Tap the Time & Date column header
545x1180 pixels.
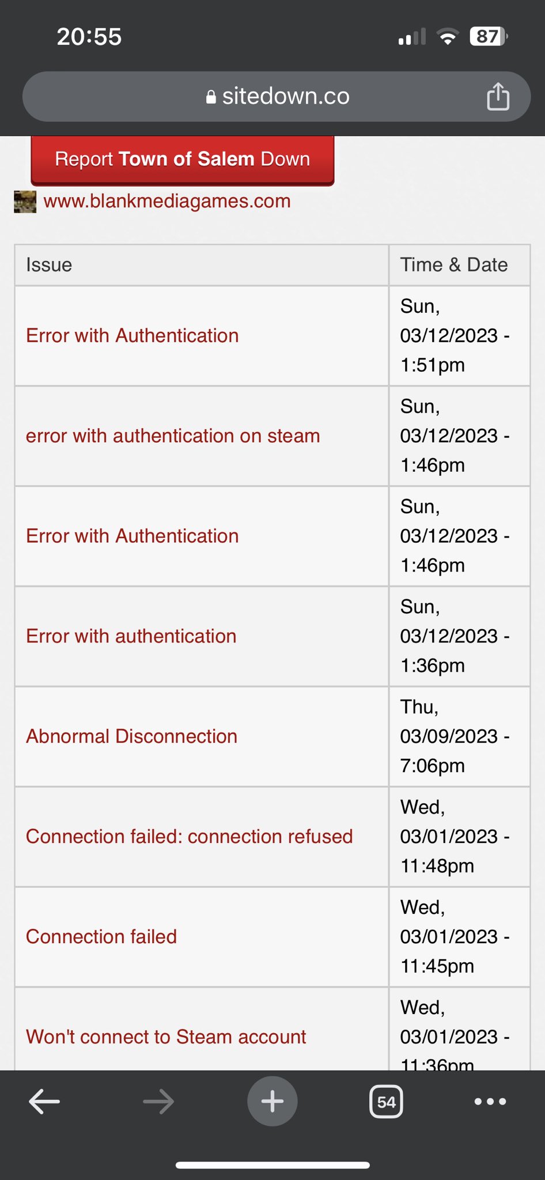coord(454,265)
